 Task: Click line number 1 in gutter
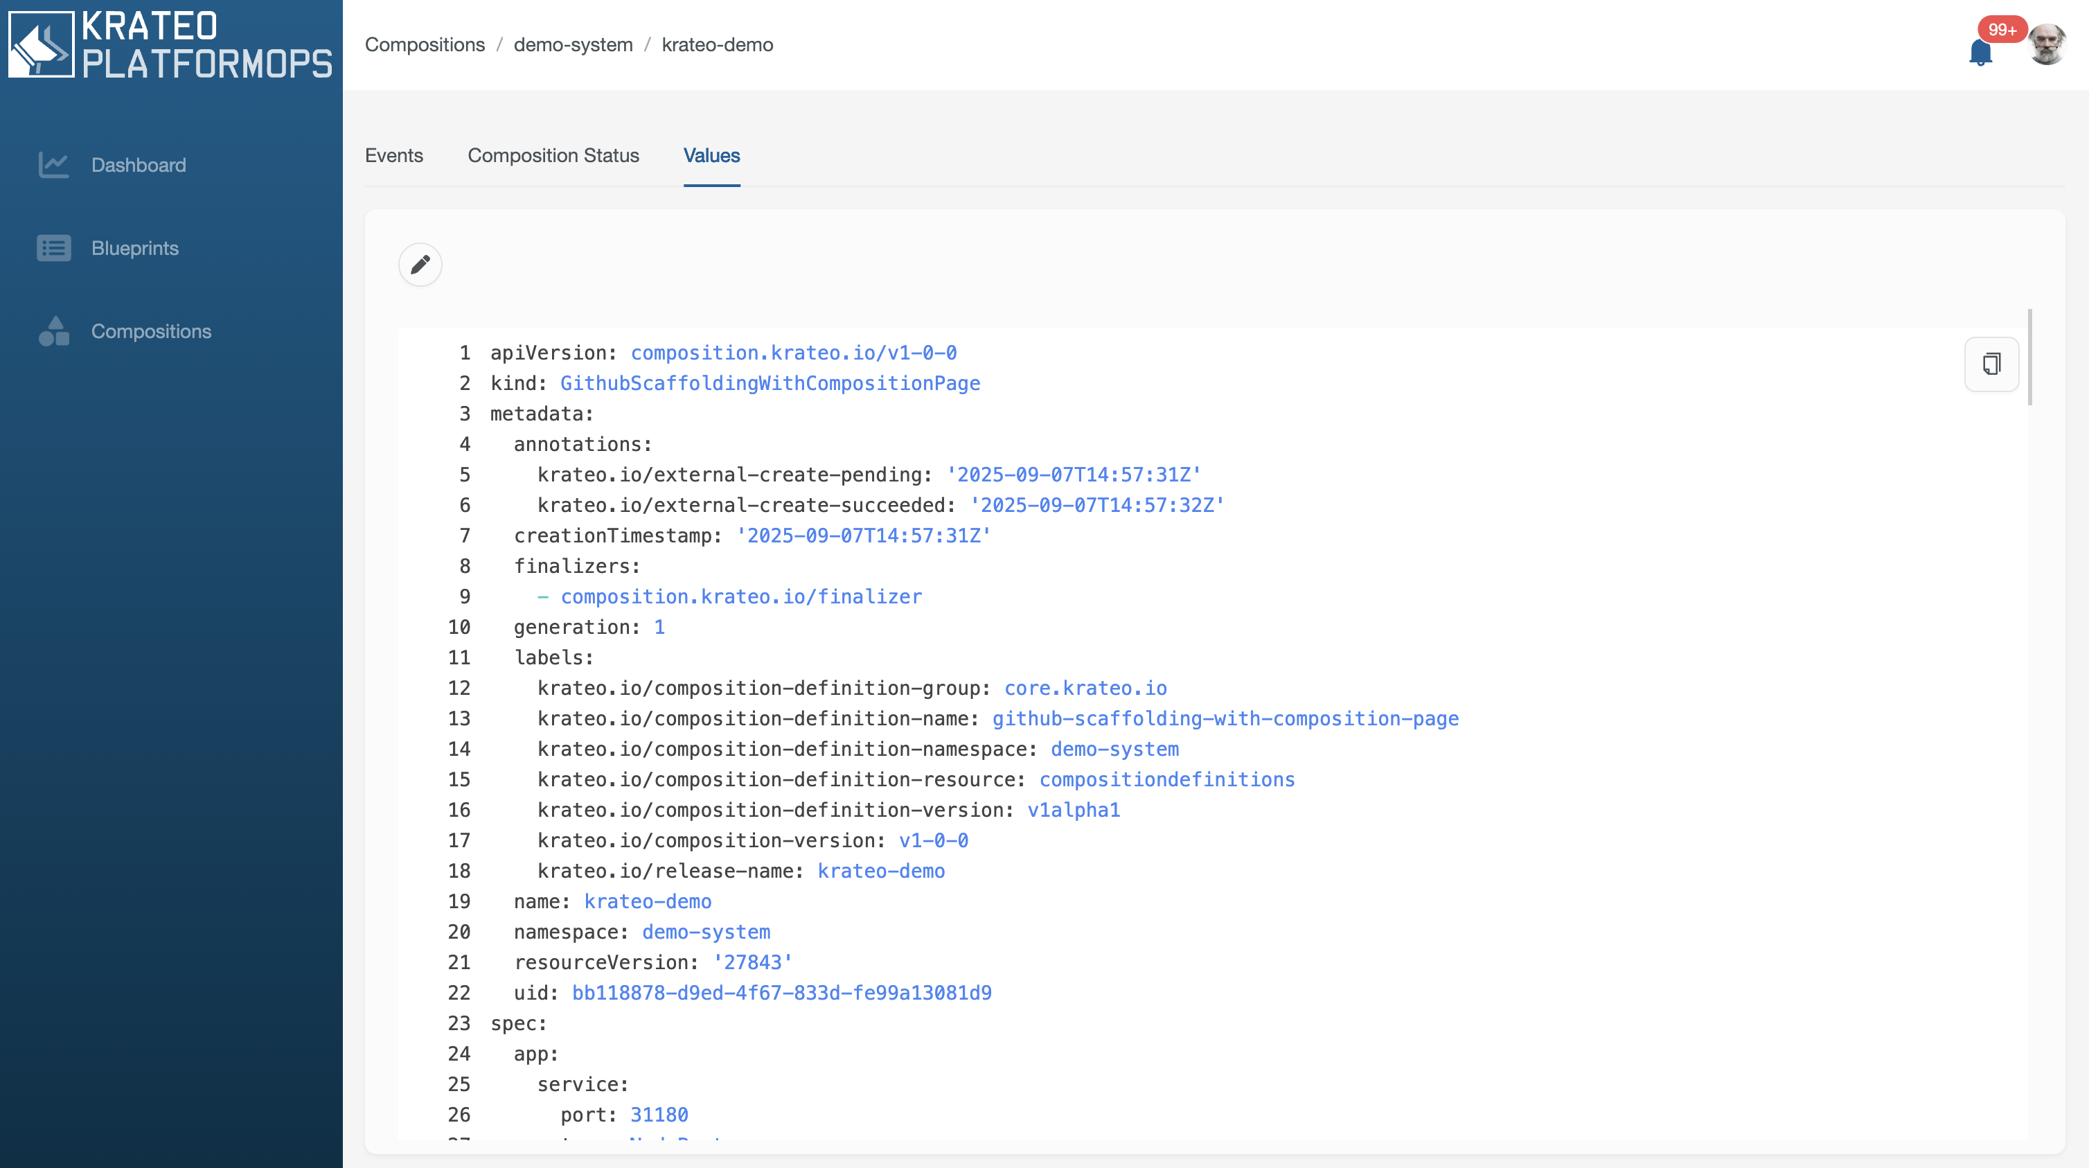[x=465, y=353]
